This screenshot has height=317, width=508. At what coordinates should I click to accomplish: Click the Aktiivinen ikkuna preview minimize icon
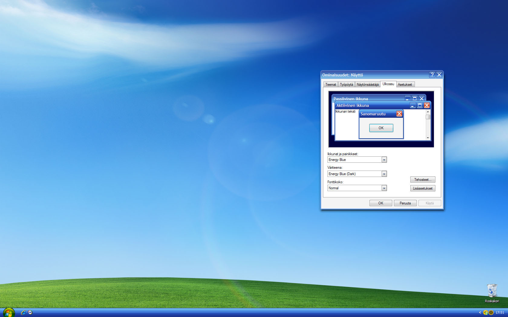413,105
